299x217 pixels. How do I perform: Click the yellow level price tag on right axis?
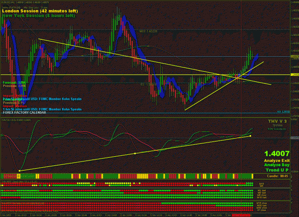point(295,75)
